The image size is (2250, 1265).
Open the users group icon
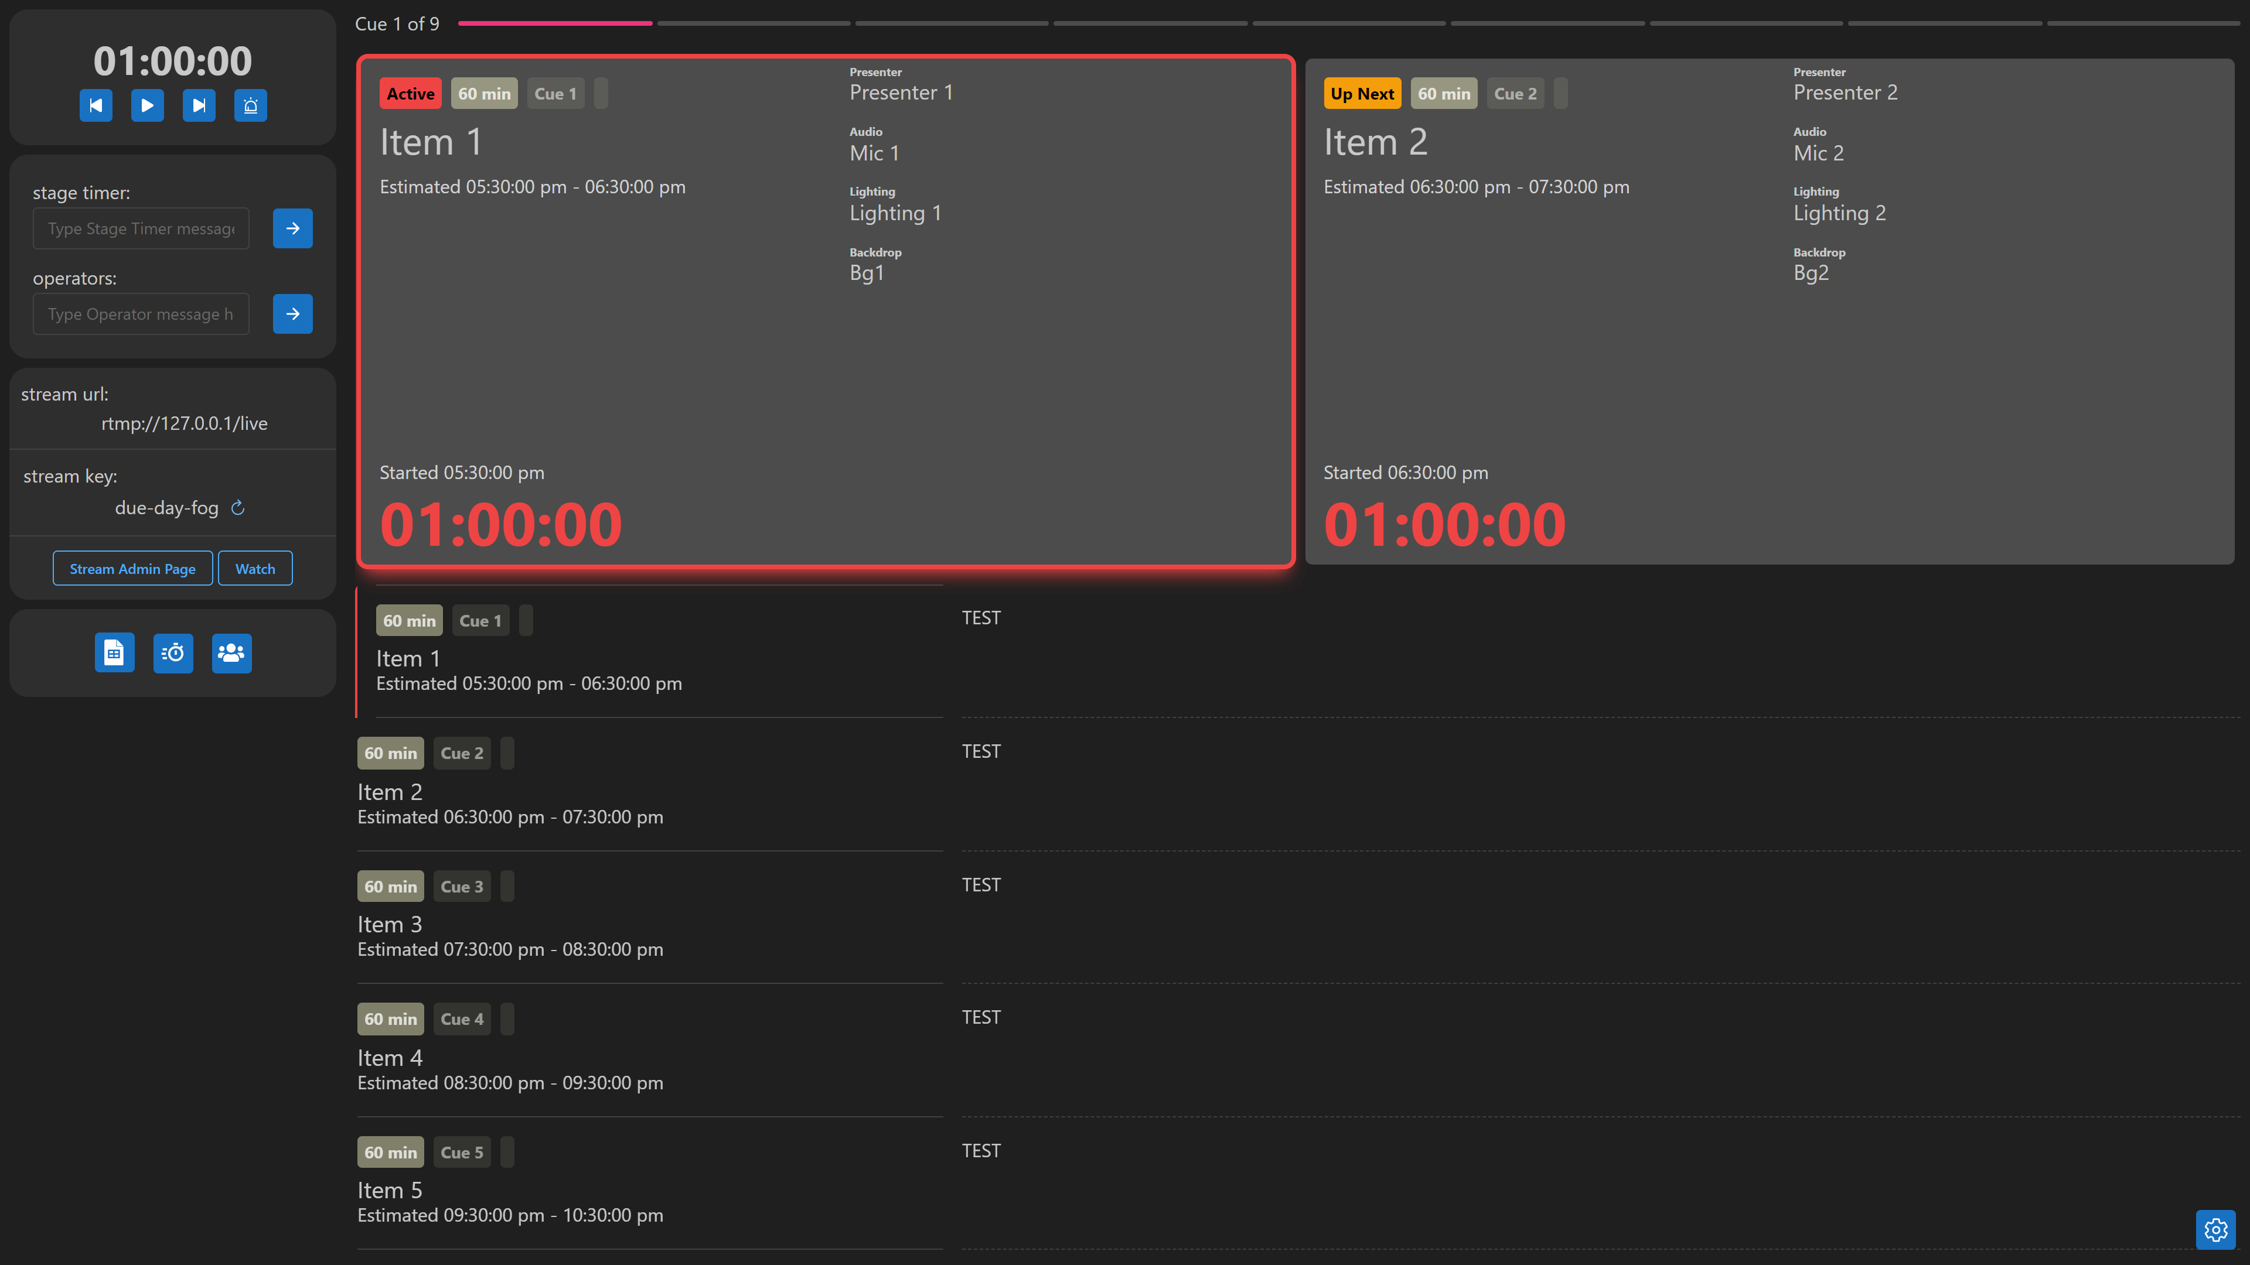pyautogui.click(x=231, y=653)
